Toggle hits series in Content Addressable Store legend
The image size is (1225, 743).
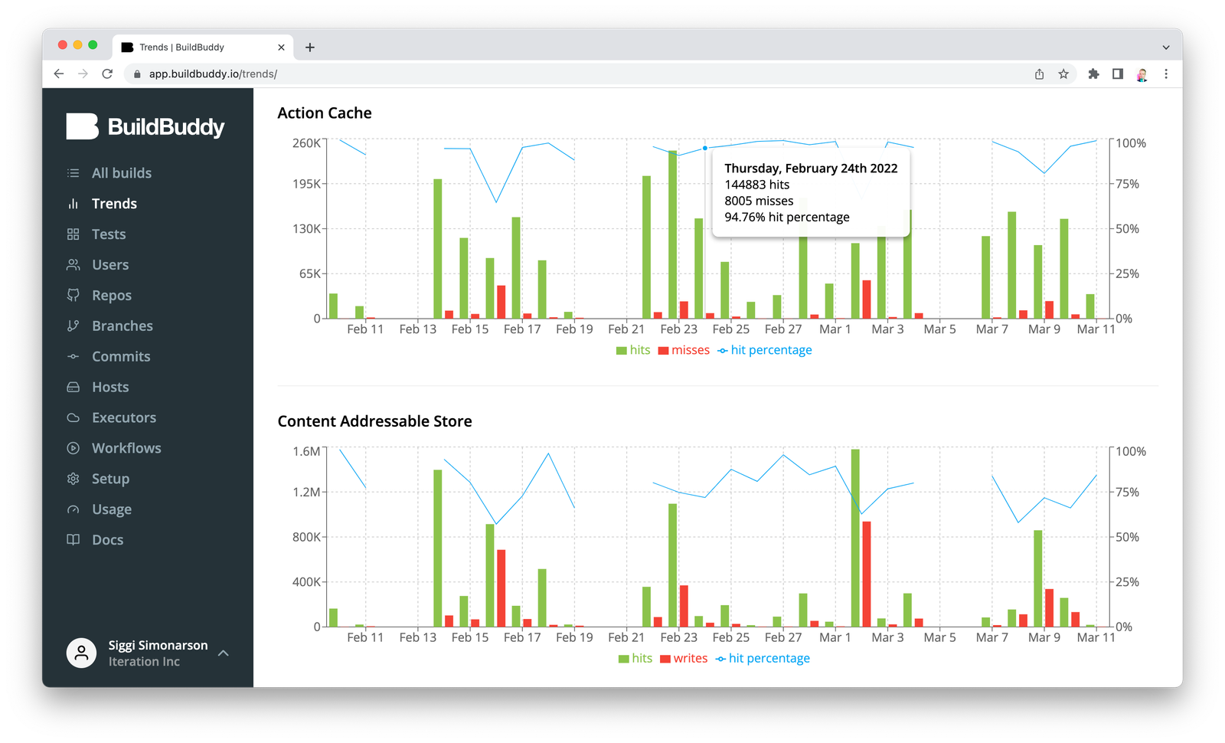[x=635, y=659]
